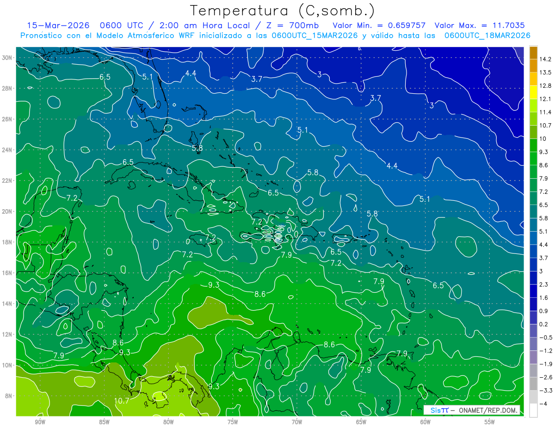Click the 13.5 label on the color scale

546,72
